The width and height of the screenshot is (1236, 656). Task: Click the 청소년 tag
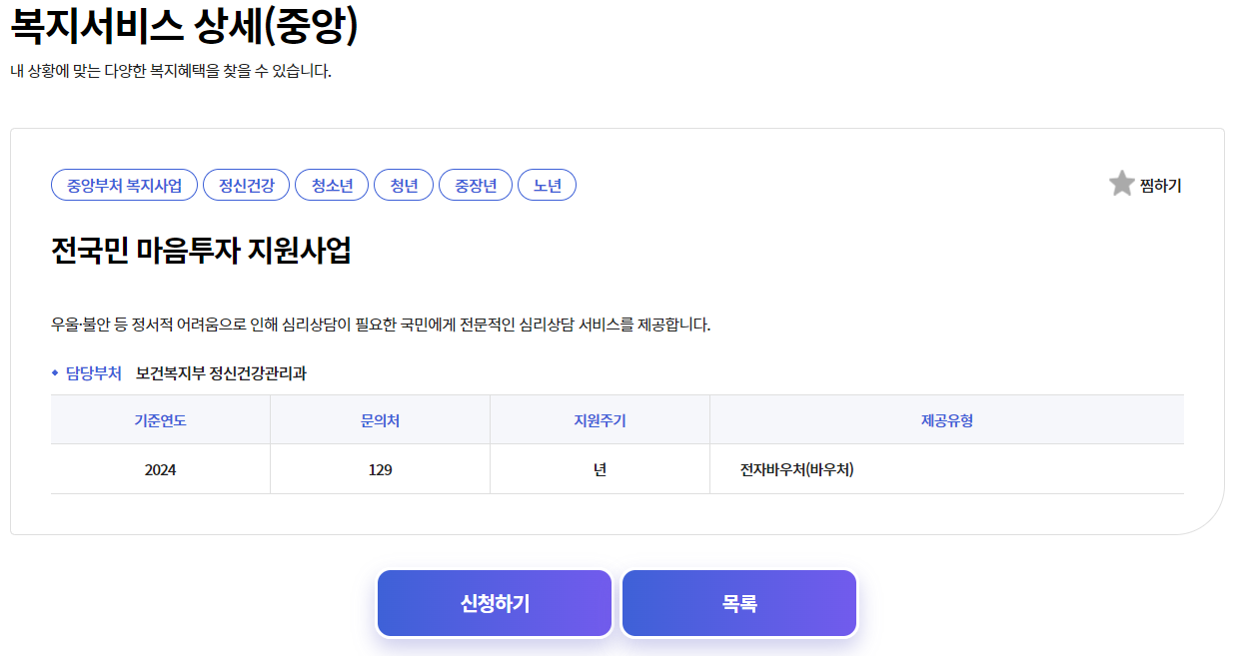331,185
